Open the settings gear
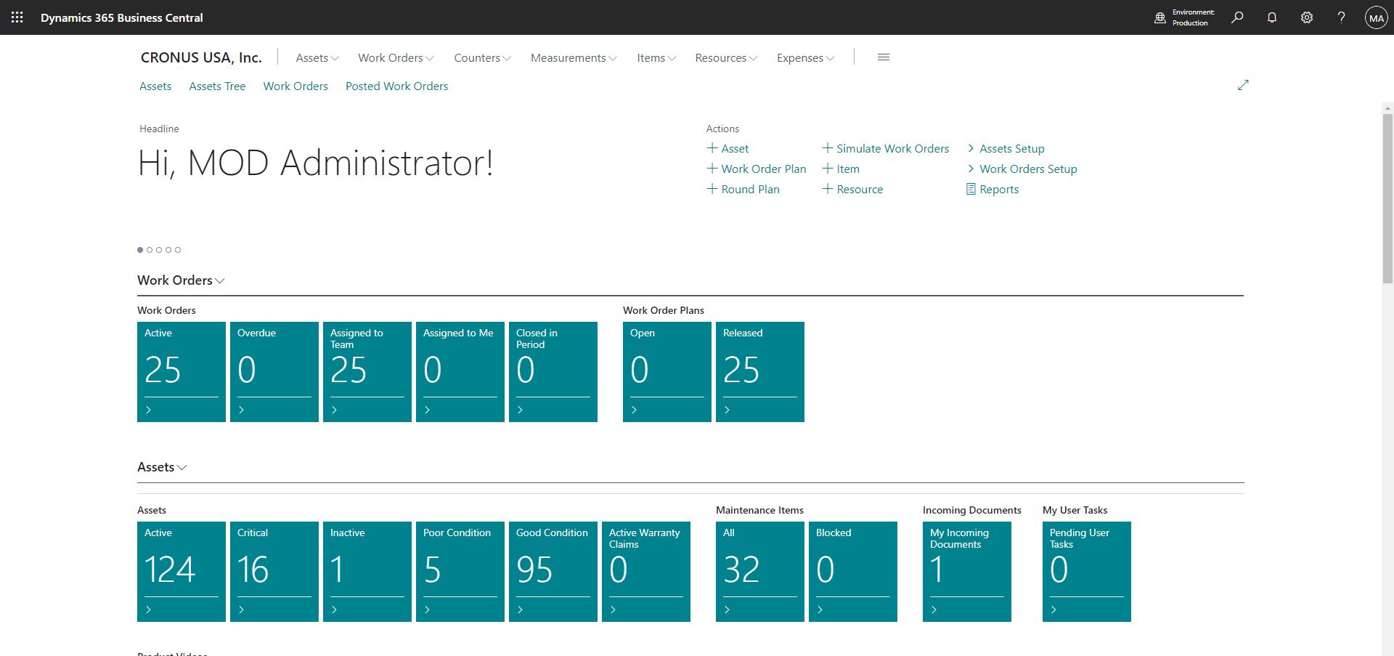The image size is (1394, 656). 1306,17
